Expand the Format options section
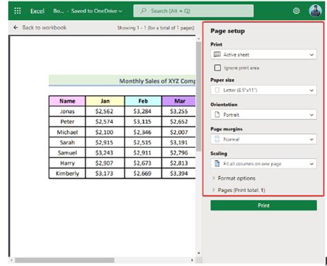The image size is (327, 266). pos(234,178)
